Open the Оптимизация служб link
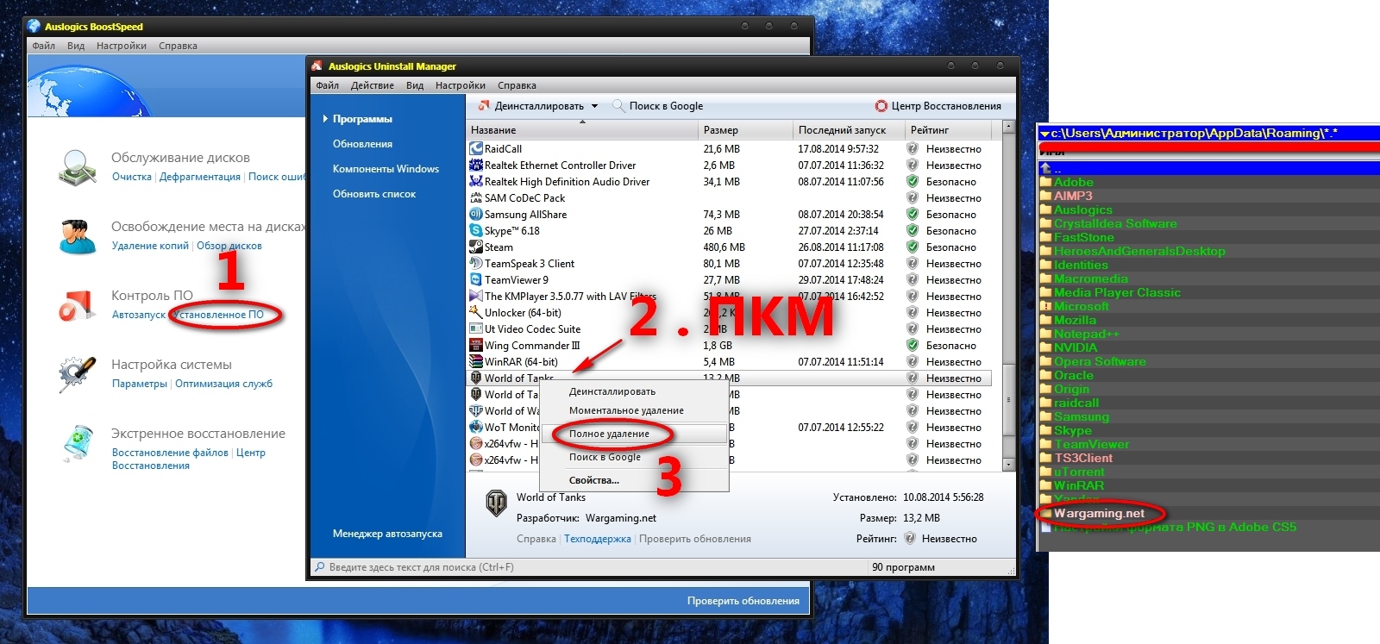Screen dimensions: 1380x644 (x=224, y=384)
